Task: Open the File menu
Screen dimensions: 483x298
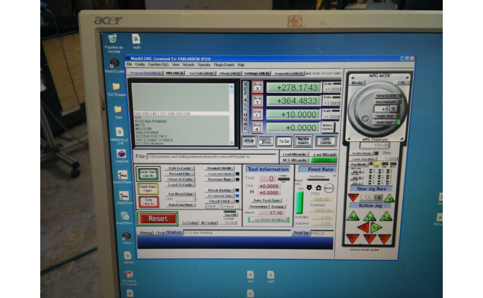Action: click(129, 64)
